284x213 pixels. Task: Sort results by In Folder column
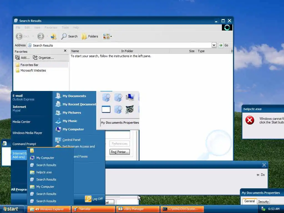pos(144,51)
